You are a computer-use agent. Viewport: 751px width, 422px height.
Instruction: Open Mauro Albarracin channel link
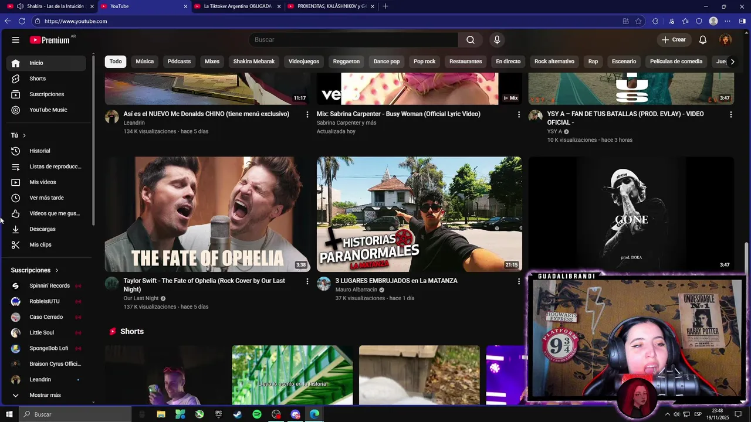coord(356,290)
